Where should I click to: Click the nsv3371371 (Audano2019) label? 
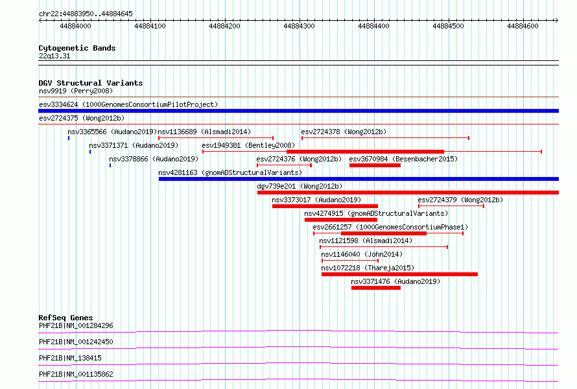(134, 145)
